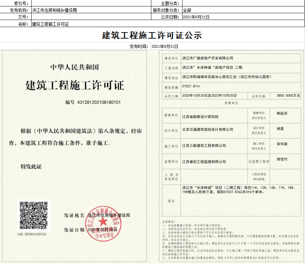Click the red official seal stamp

103,224
